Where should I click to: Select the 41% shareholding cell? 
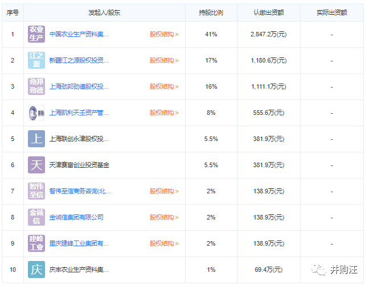click(x=211, y=34)
